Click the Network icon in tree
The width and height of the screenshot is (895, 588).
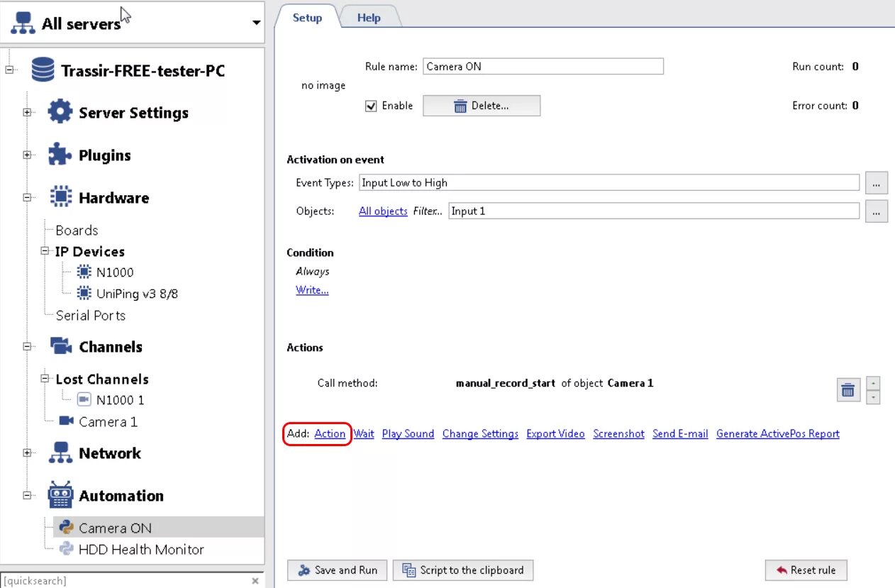(60, 453)
